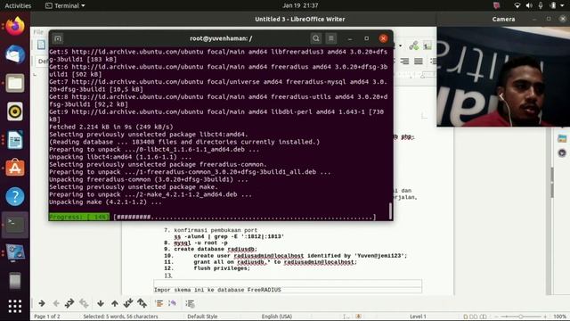Restart list numbering

172,303
